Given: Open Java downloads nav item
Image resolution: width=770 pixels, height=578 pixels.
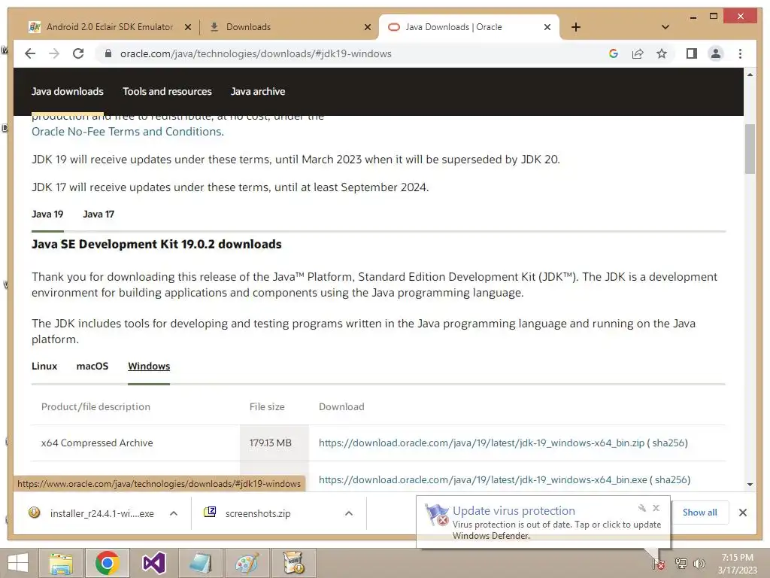Looking at the screenshot, I should click(x=67, y=91).
